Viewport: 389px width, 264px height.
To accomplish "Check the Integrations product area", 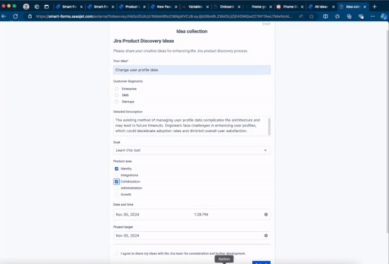I will (x=116, y=175).
